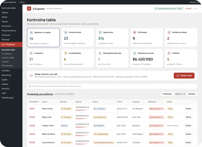
Task: Open Proizvodi in sidebar
Action: point(6,35)
